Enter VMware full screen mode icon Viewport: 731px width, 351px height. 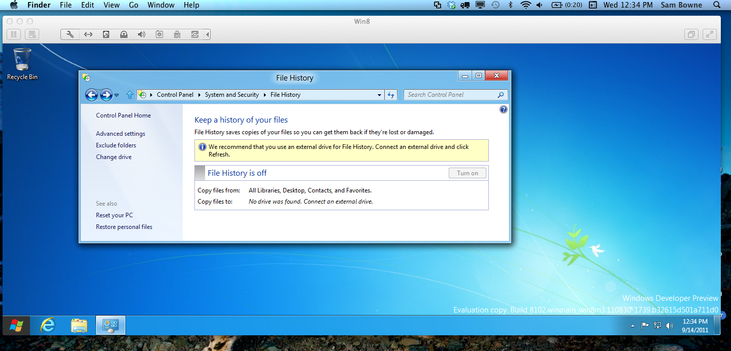[x=709, y=34]
